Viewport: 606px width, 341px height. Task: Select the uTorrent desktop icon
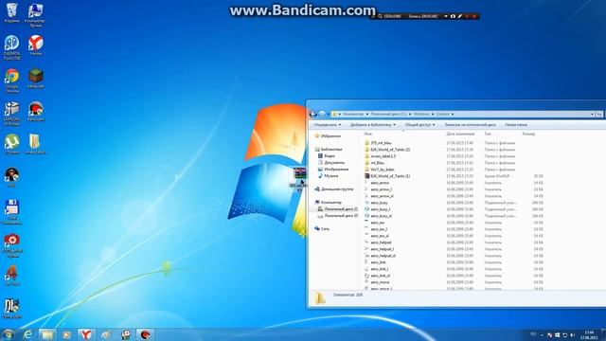pyautogui.click(x=11, y=144)
